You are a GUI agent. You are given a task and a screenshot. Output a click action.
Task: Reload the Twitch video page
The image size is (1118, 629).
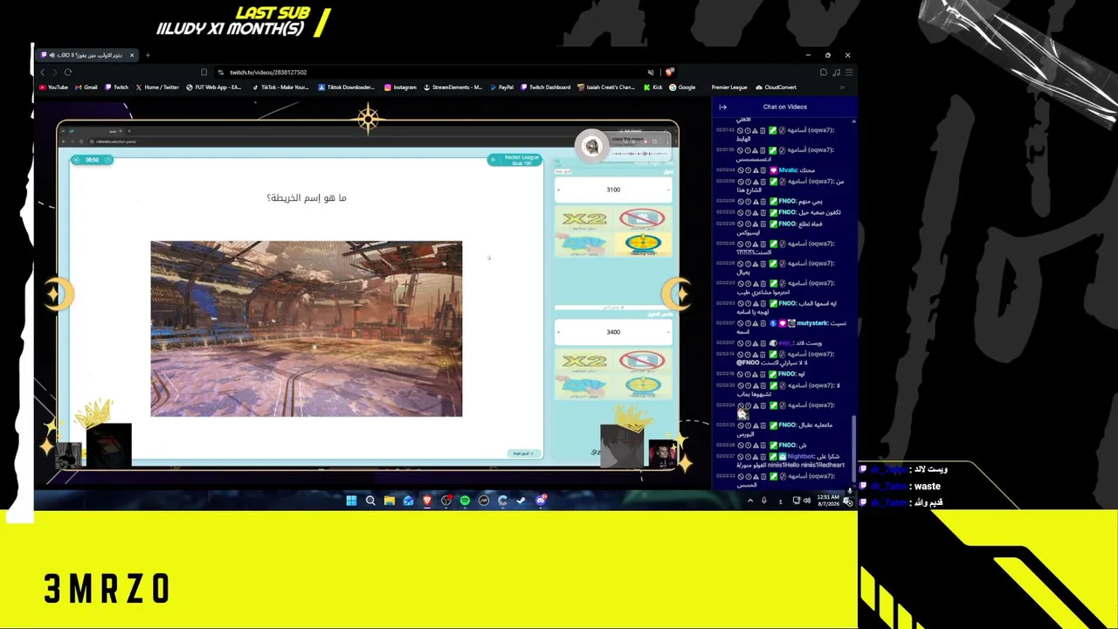coord(68,73)
